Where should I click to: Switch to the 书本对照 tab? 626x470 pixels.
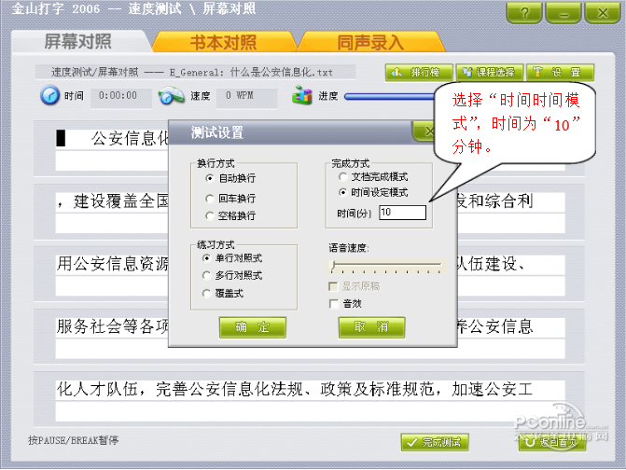[224, 42]
